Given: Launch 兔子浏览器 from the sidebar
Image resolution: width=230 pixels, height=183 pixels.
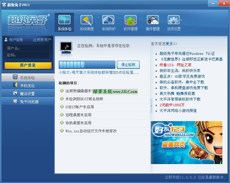Looking at the screenshot, I should 28,101.
